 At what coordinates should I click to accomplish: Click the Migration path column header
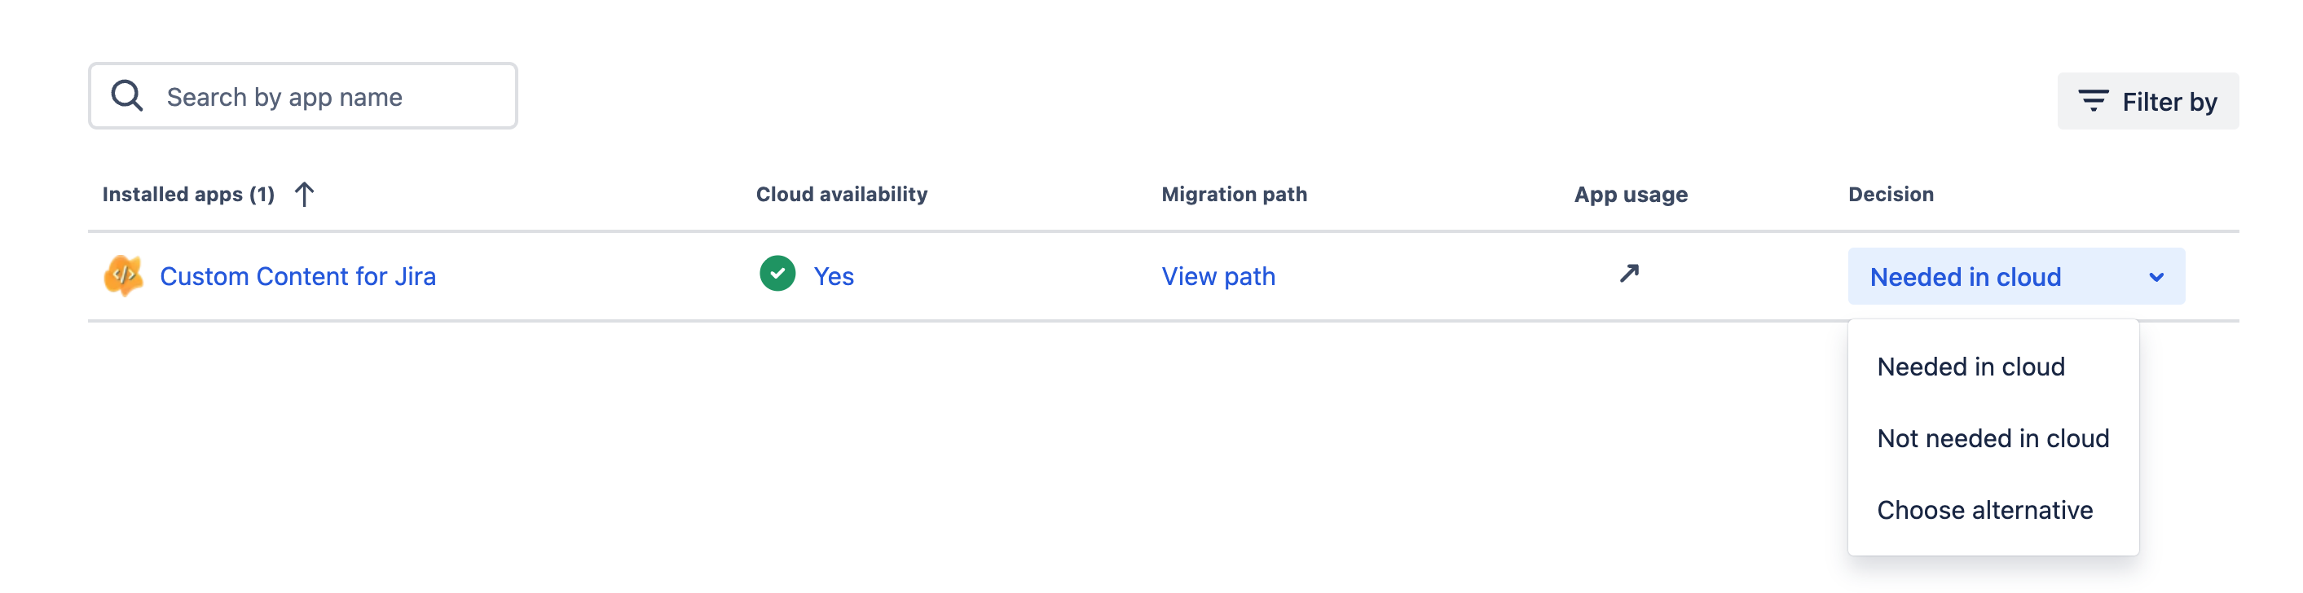[x=1234, y=195]
